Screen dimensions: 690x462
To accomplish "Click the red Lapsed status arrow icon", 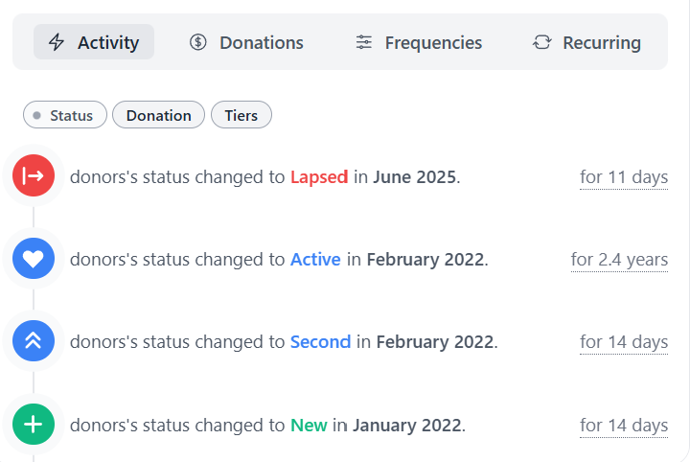I will coord(34,176).
